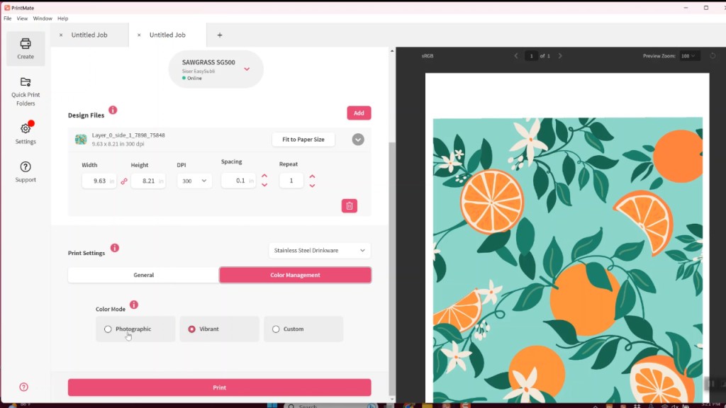Select the Photographic color mode
Viewport: 726px width, 408px height.
[108, 329]
